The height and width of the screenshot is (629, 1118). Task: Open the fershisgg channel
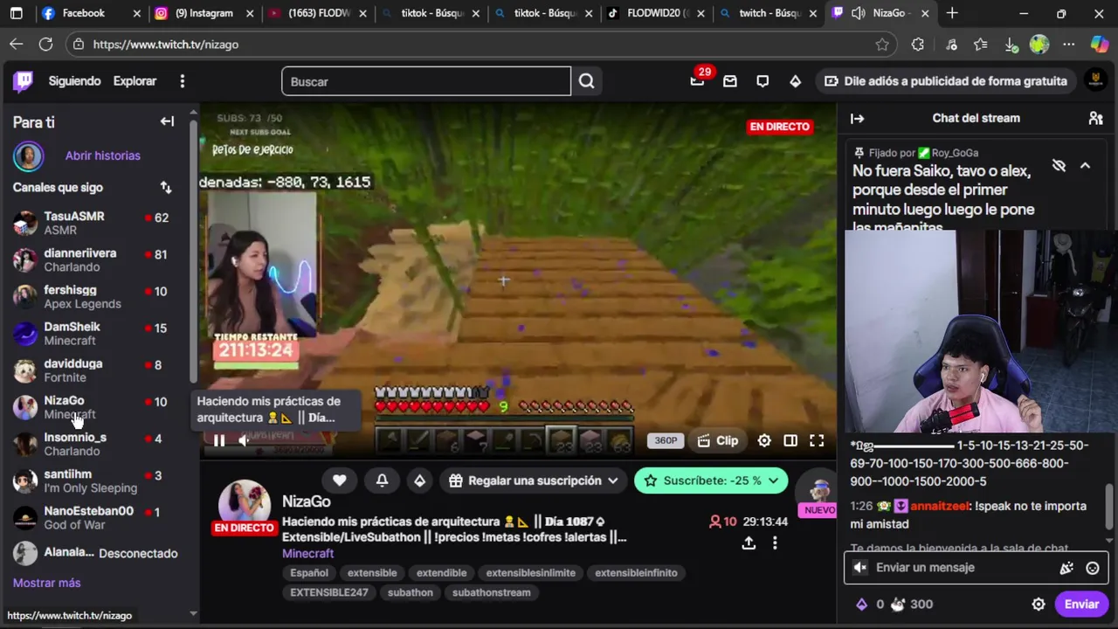click(x=94, y=296)
